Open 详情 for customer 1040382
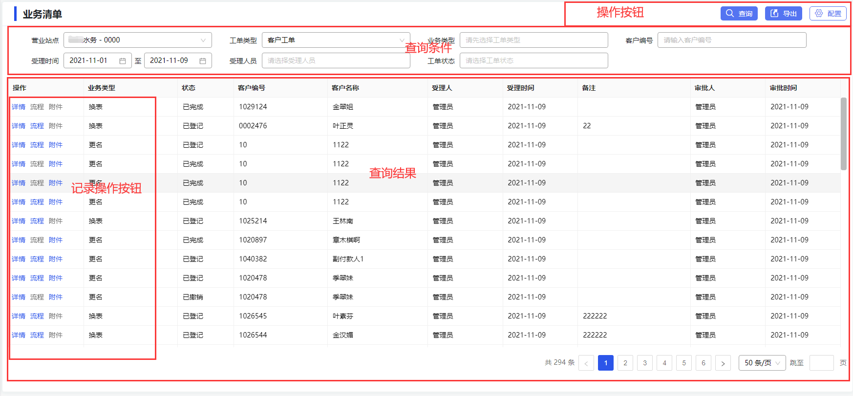The width and height of the screenshot is (853, 396). click(19, 259)
